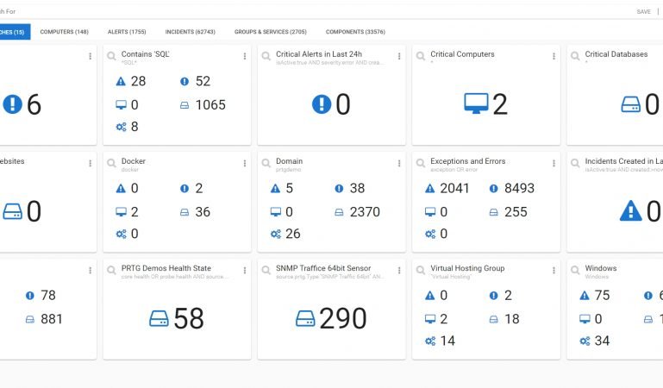
Task: Open PRTG Demos Health State options menu
Action: (244, 271)
